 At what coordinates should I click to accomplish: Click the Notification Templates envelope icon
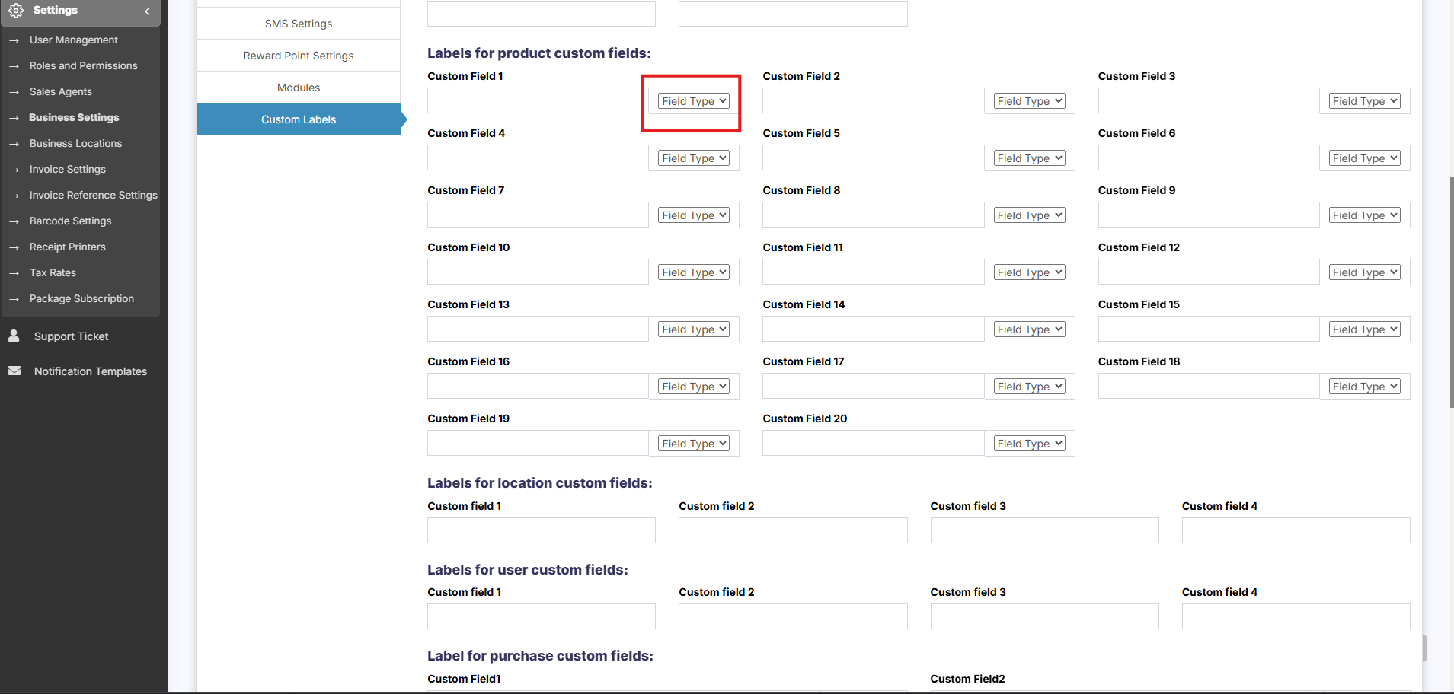pos(14,371)
